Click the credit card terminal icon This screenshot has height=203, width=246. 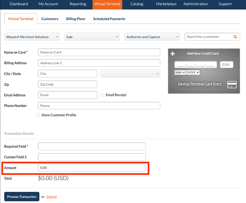tap(232, 85)
